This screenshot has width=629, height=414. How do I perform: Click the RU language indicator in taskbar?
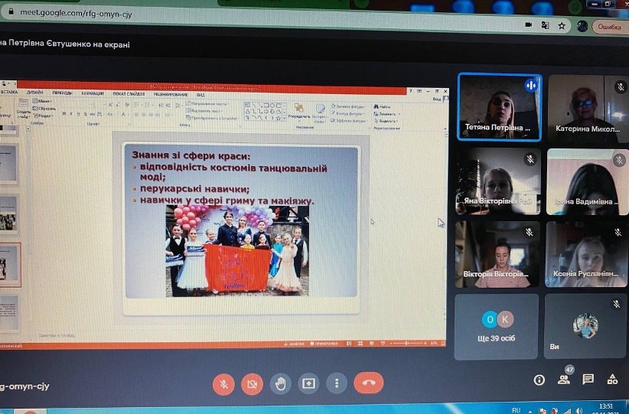point(516,410)
